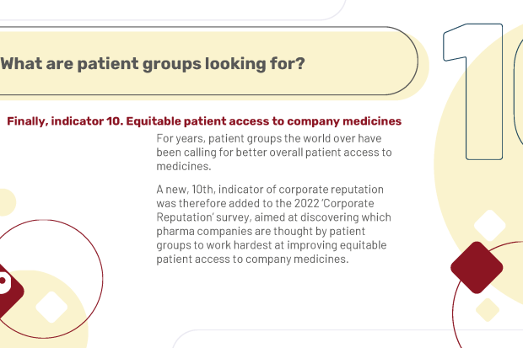The width and height of the screenshot is (523, 348).
Task: Click the paragraph starting 'A new, 10th, indicator'
Action: coord(273,224)
